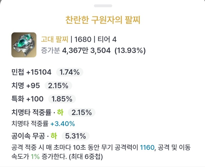Click the 2.15% badge next to 치명 +95
205x167 pixels.
click(58, 86)
